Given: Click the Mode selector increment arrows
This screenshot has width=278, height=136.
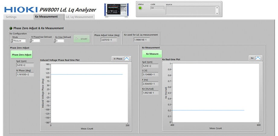Looking at the screenshot, I should (x=11, y=40).
